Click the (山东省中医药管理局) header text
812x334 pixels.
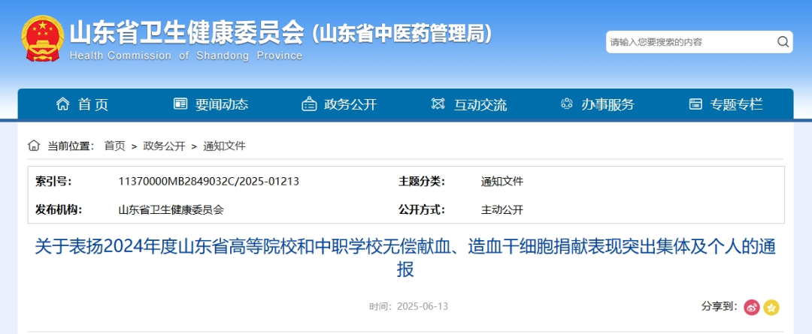[x=402, y=34]
